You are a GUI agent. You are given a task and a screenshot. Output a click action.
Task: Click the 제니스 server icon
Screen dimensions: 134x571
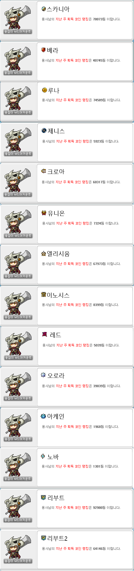(x=44, y=130)
